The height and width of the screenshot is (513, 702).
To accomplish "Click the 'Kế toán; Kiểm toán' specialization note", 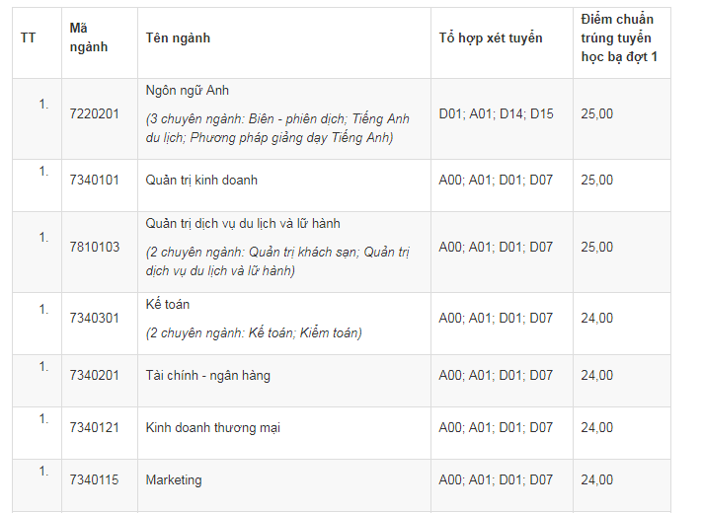I will tap(254, 333).
